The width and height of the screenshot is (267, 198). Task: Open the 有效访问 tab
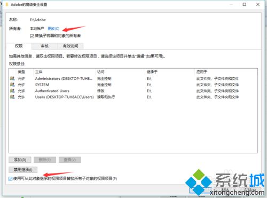click(x=70, y=46)
